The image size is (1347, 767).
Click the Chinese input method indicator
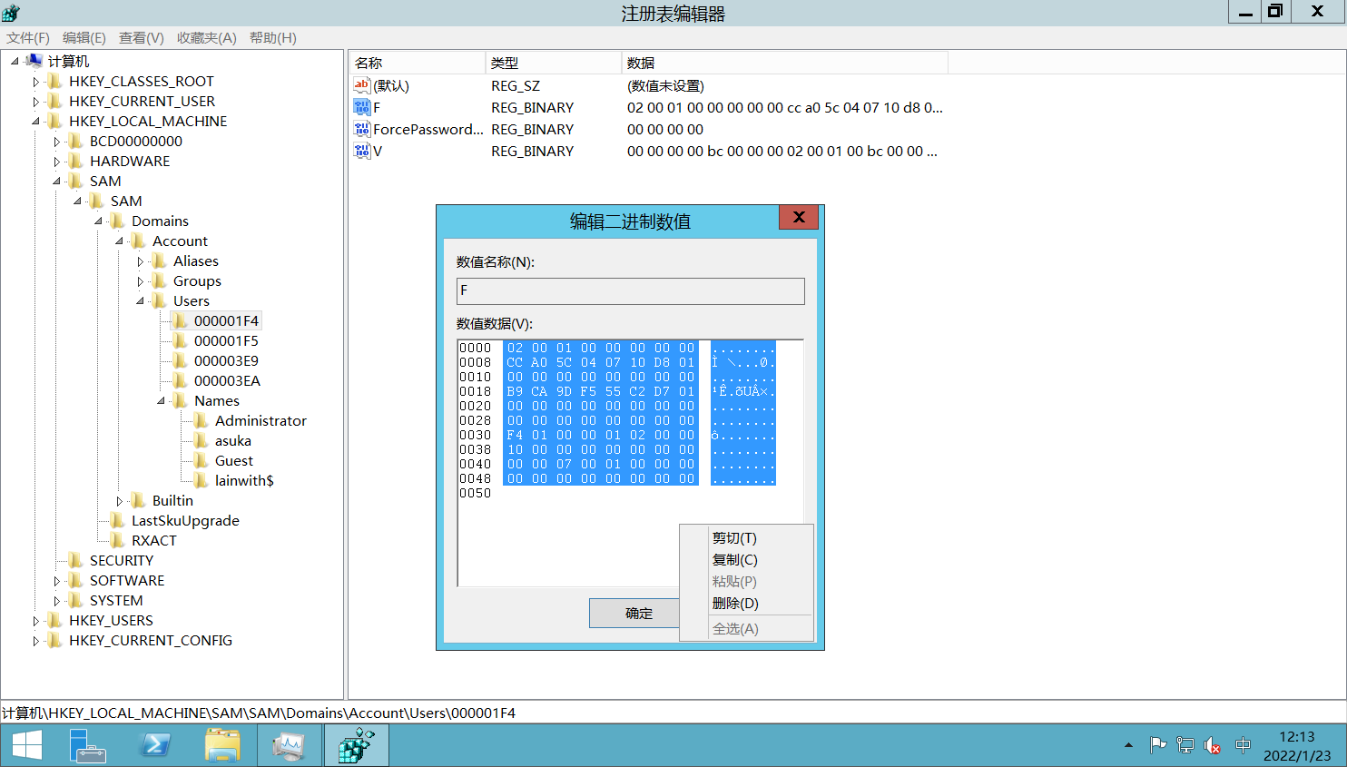click(x=1243, y=745)
